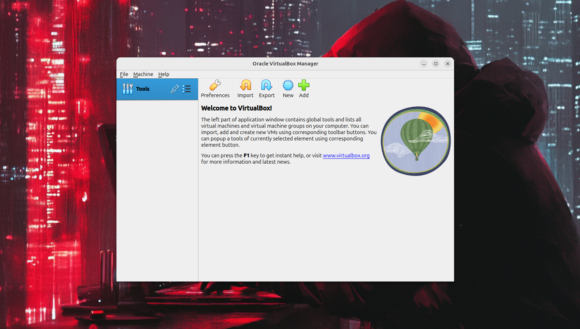Maximize the VirtualBox Manager window
Image resolution: width=580 pixels, height=329 pixels.
(435, 63)
